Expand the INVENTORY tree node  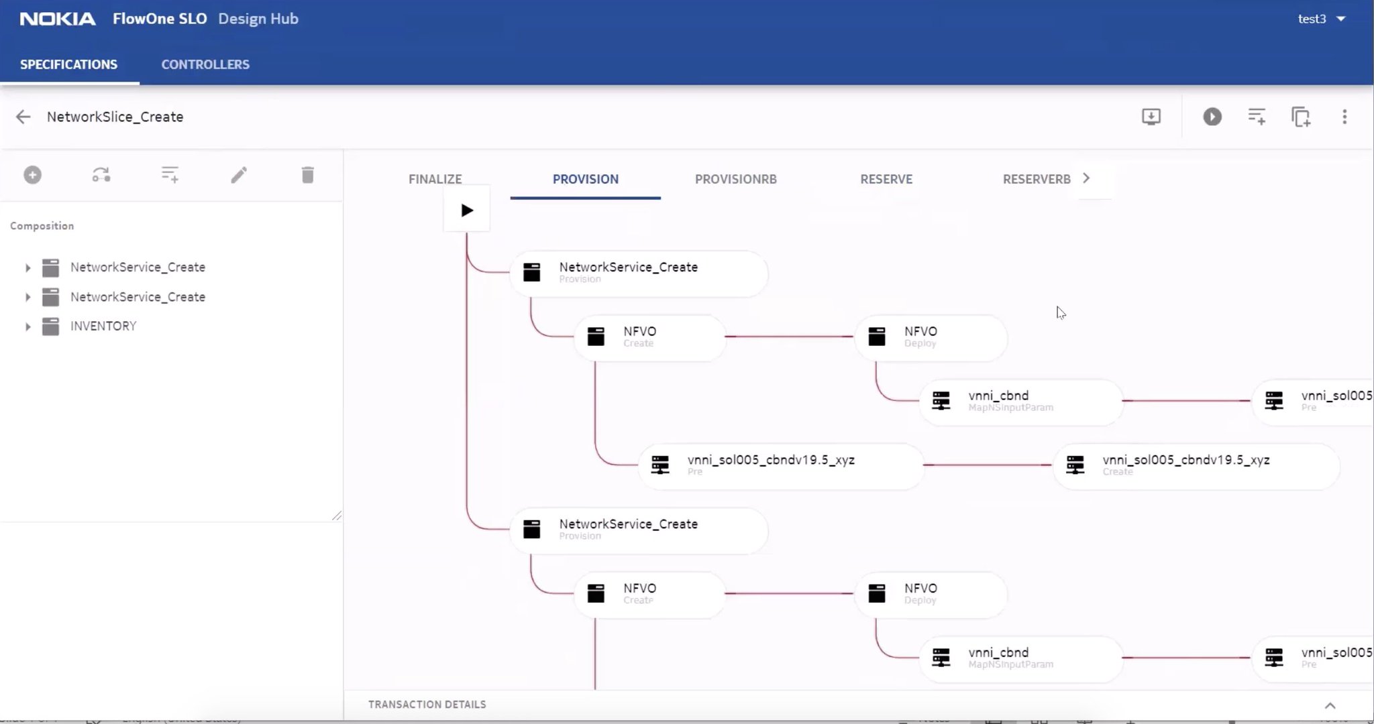coord(28,326)
